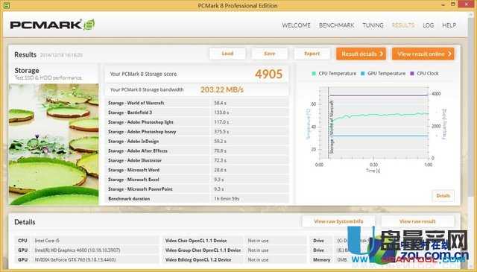Switch to the BENCHMARK tab

point(336,25)
